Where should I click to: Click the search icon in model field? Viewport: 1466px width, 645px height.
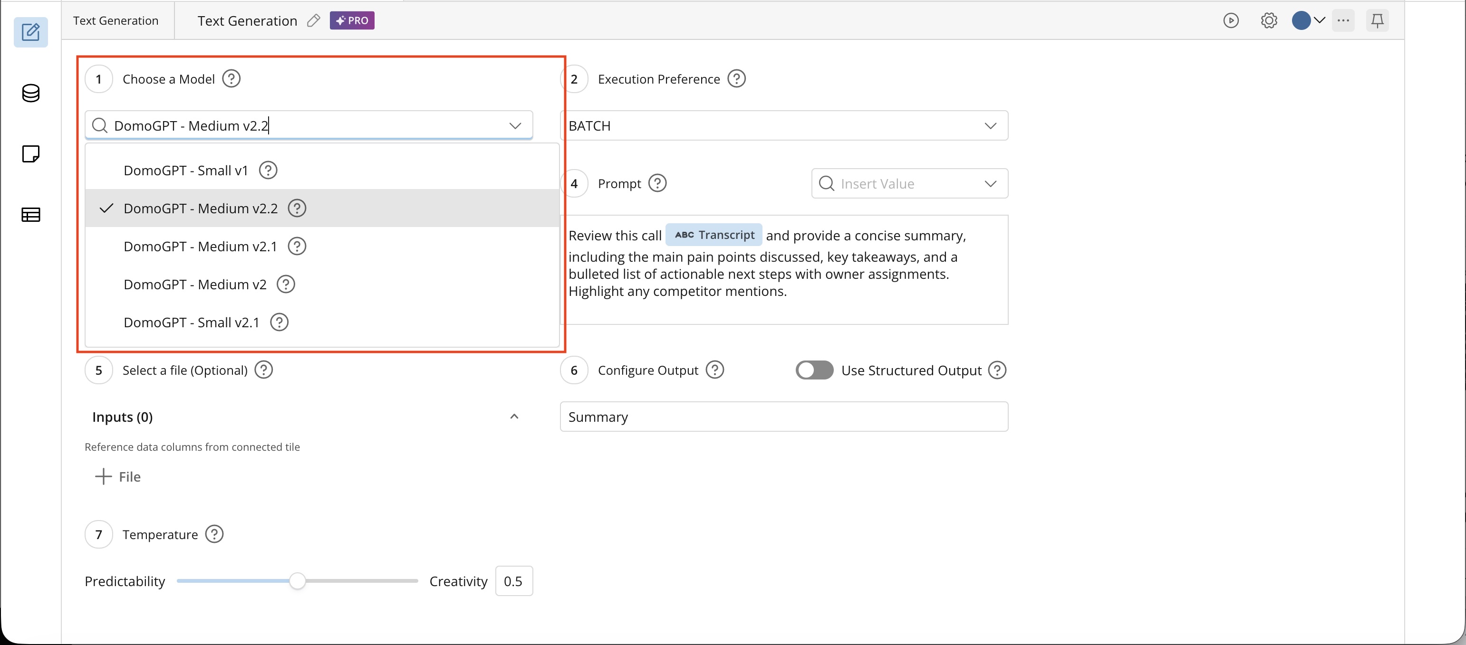[x=100, y=125]
